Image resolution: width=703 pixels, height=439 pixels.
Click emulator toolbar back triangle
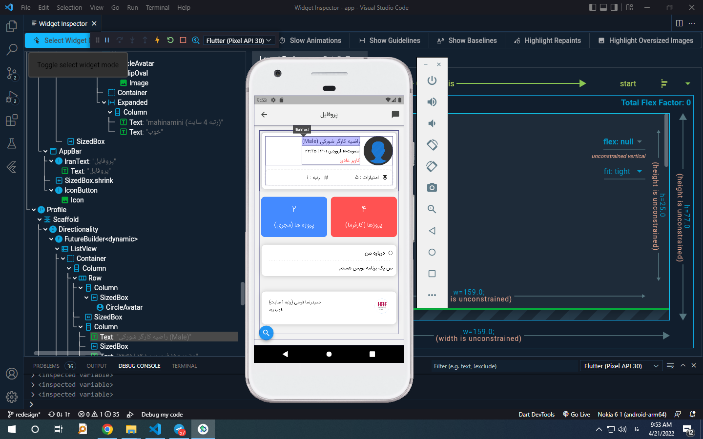point(432,231)
